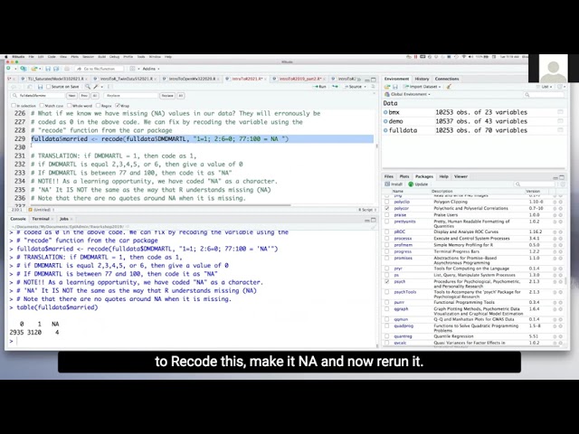Click the Environment search field
579x434 pixels.
[544, 95]
